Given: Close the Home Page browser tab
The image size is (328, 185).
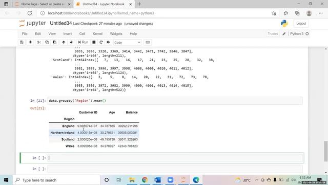Looking at the screenshot, I should pos(69,4).
